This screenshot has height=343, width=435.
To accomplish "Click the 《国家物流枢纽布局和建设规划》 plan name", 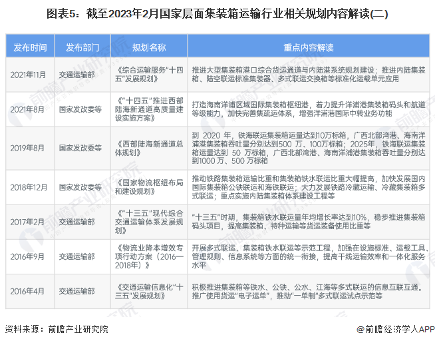I will [x=149, y=187].
